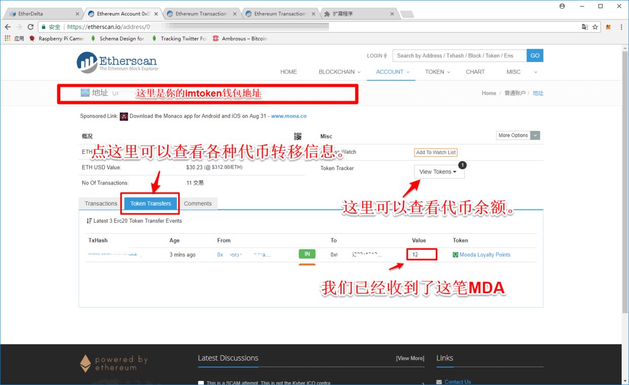Screen dimensions: 629x385
Task: Close the 扩展程序 extensions tab
Action: [392, 14]
